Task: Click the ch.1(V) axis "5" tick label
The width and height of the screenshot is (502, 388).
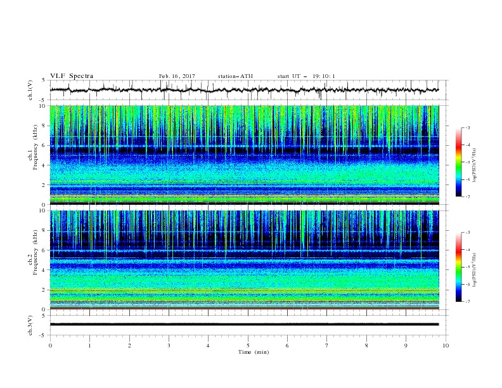Action: (44, 80)
